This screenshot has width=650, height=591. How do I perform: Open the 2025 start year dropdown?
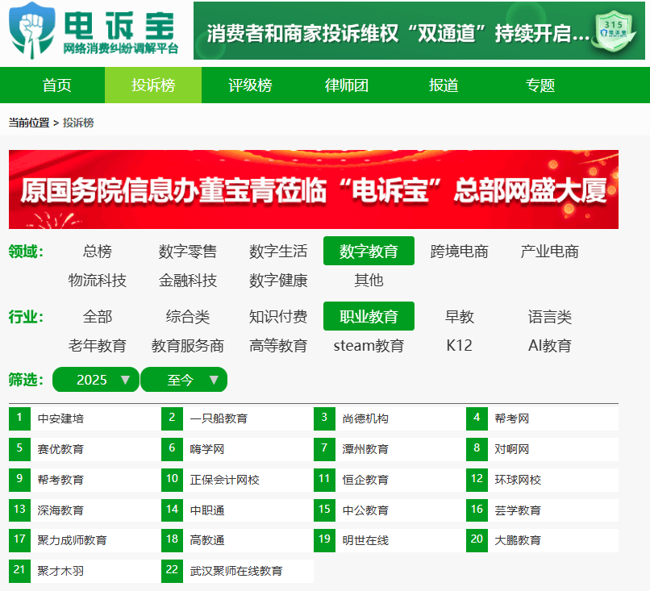pyautogui.click(x=95, y=380)
